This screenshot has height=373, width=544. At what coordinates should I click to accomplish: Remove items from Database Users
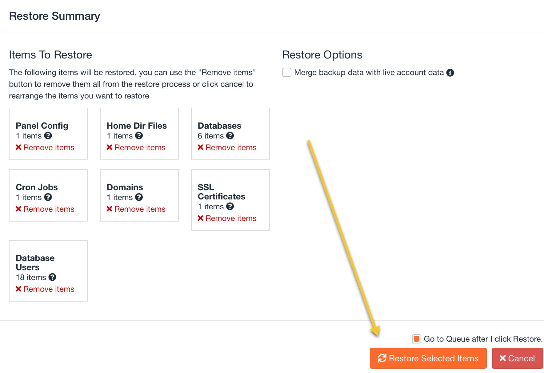click(x=45, y=289)
